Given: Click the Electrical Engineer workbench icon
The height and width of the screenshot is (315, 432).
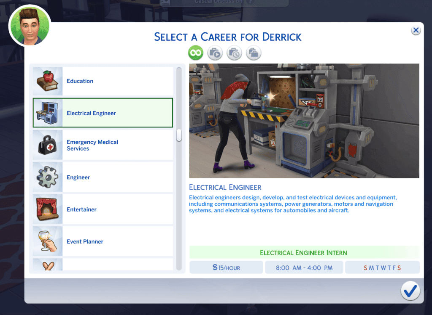Looking at the screenshot, I should click(48, 113).
